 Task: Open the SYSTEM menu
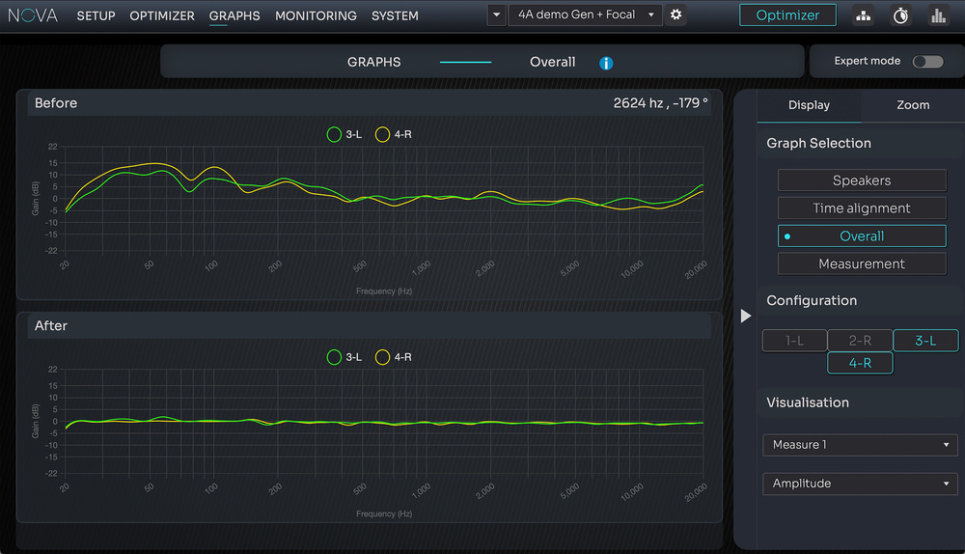(395, 16)
